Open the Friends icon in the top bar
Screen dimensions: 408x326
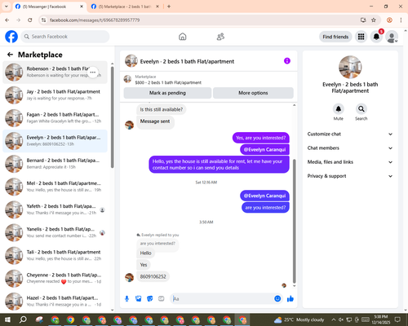[x=220, y=37]
